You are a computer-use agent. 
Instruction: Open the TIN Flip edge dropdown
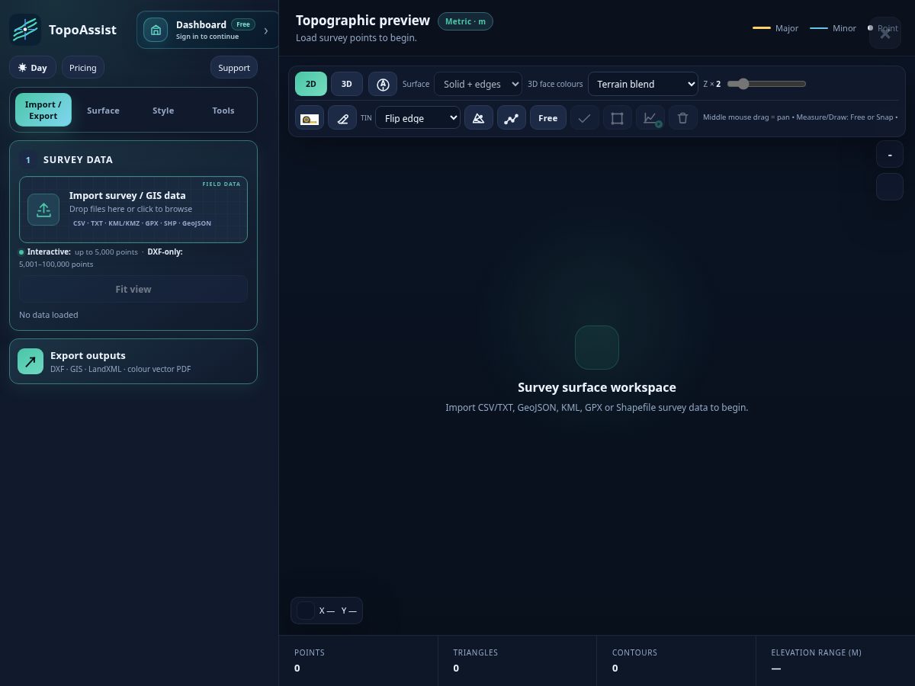418,118
